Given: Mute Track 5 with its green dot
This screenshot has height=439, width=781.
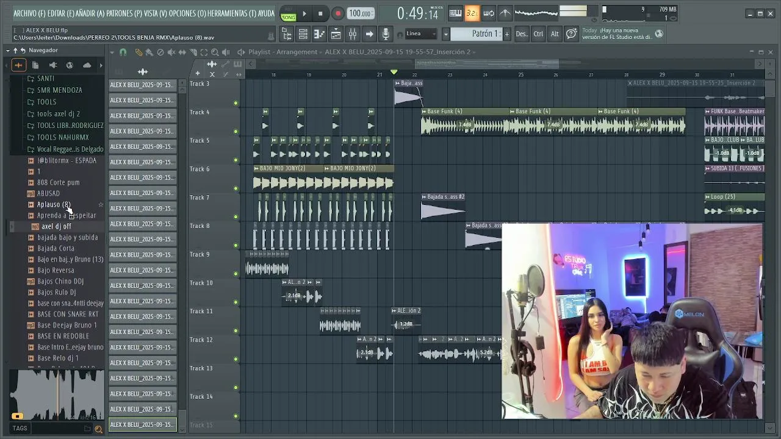Looking at the screenshot, I should pos(236,160).
